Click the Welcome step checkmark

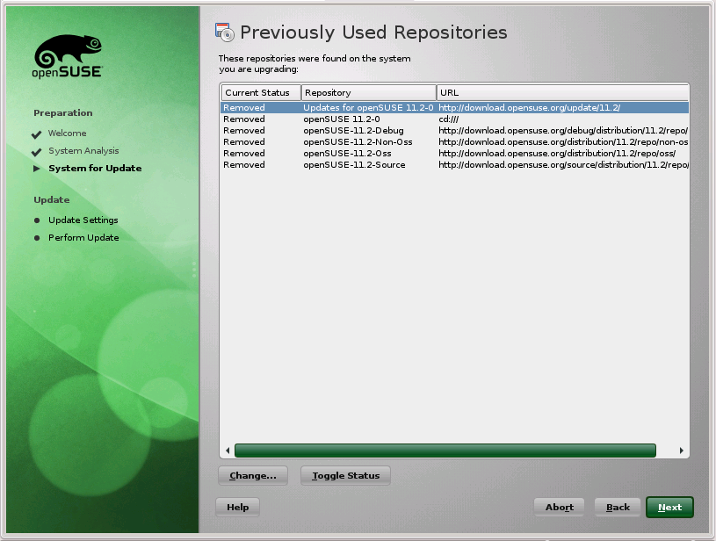(37, 134)
